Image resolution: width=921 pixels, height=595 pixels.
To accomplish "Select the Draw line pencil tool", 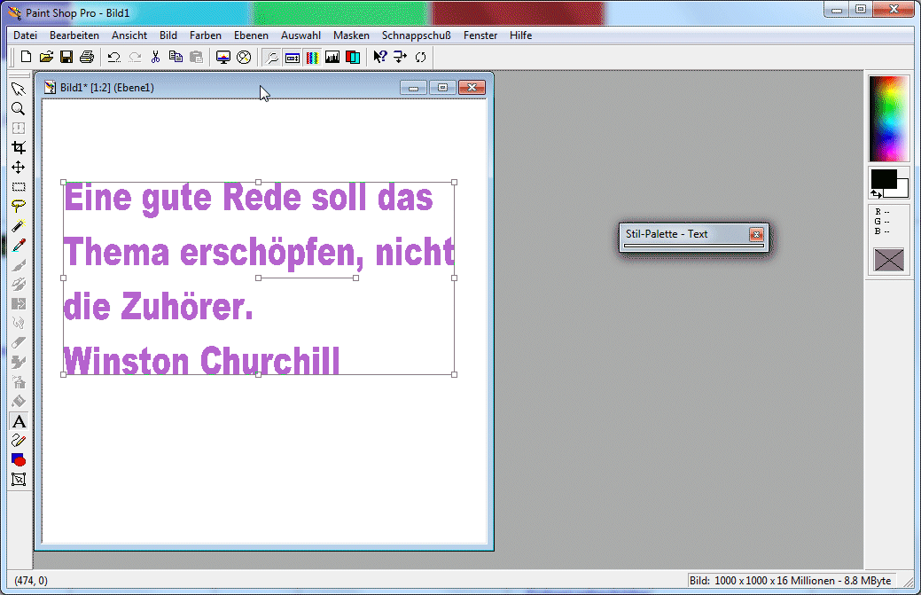I will coord(19,441).
